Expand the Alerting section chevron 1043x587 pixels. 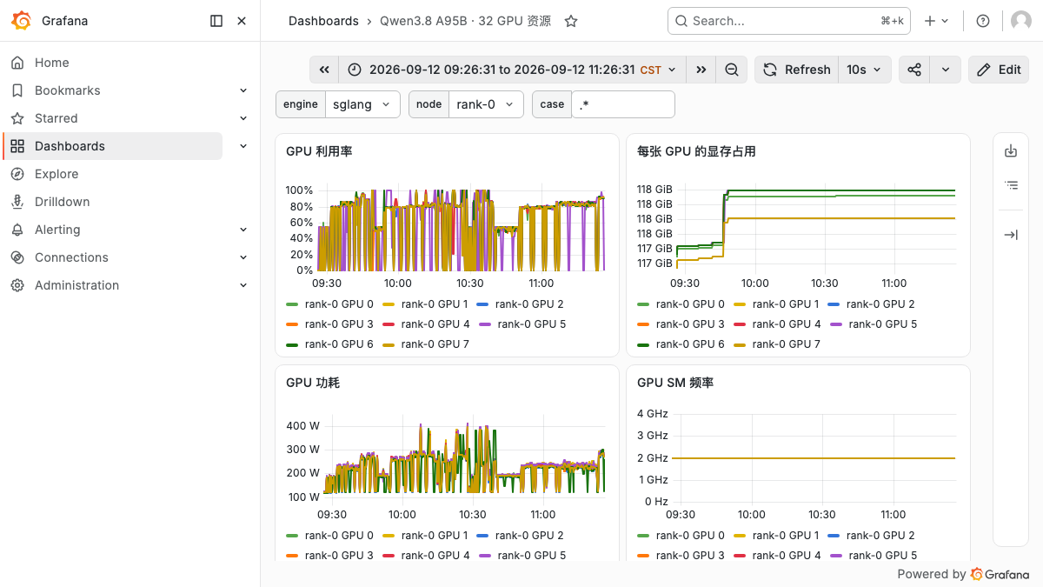pos(243,230)
